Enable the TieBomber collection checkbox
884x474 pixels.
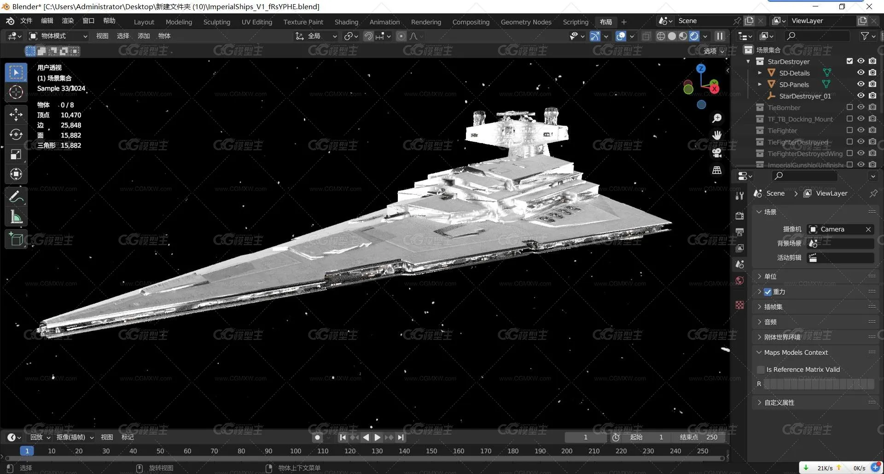coord(849,107)
